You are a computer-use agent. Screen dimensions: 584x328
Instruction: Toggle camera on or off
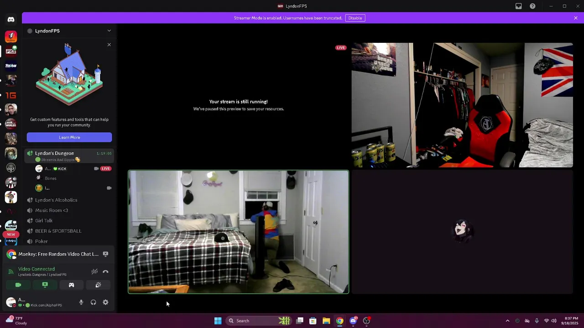click(18, 285)
